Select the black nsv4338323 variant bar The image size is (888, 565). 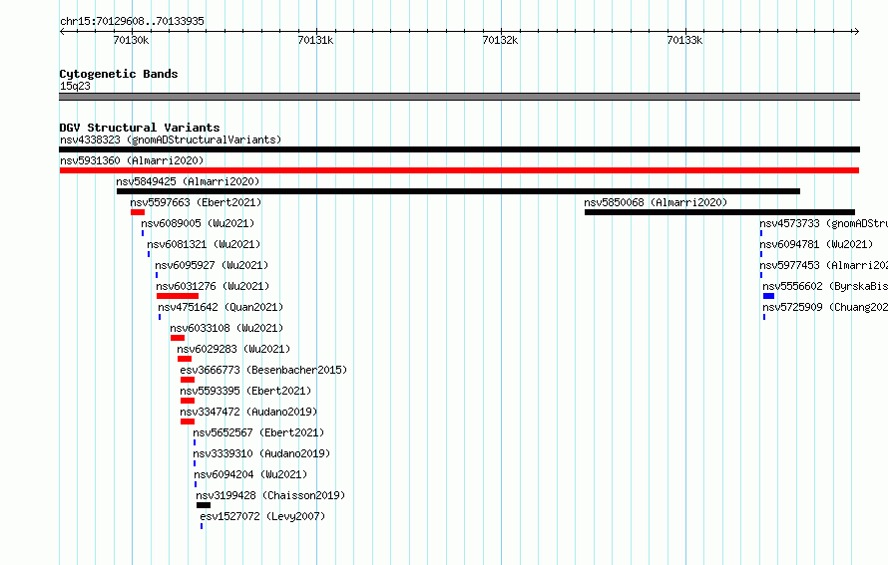(459, 149)
